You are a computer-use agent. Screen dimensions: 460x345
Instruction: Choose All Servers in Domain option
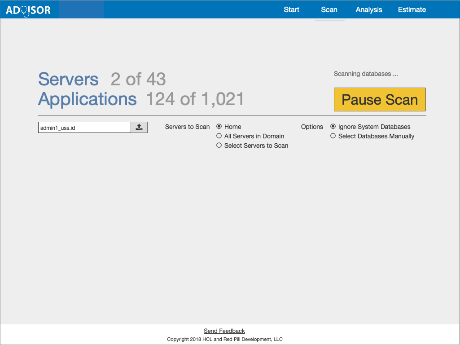click(x=219, y=136)
